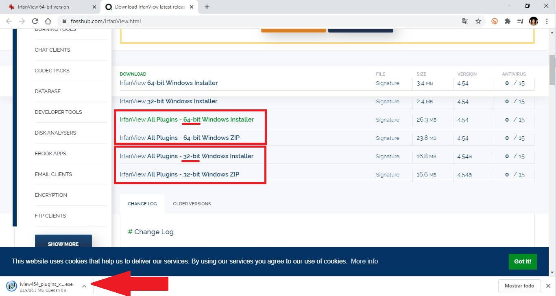Download All Plugins 32-bit Windows ZIP
This screenshot has height=296, width=556.
pyautogui.click(x=179, y=174)
